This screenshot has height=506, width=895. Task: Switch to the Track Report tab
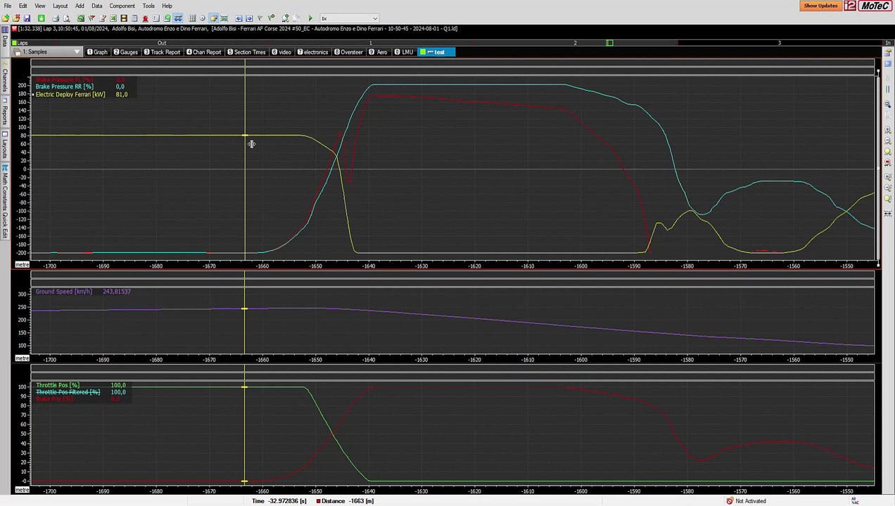pos(163,52)
